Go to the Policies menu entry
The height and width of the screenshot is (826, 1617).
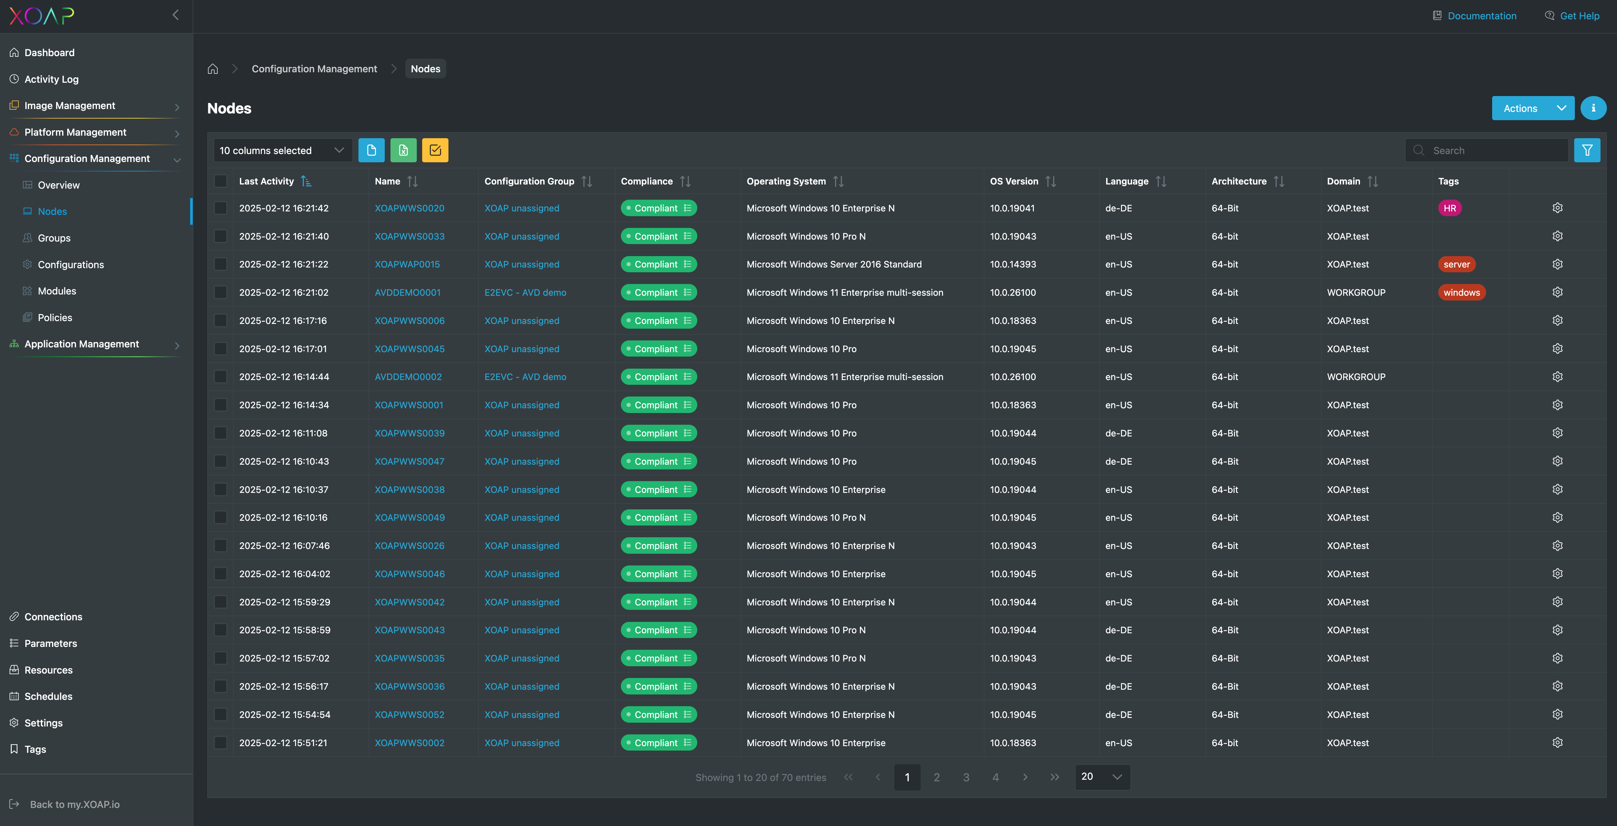point(55,318)
